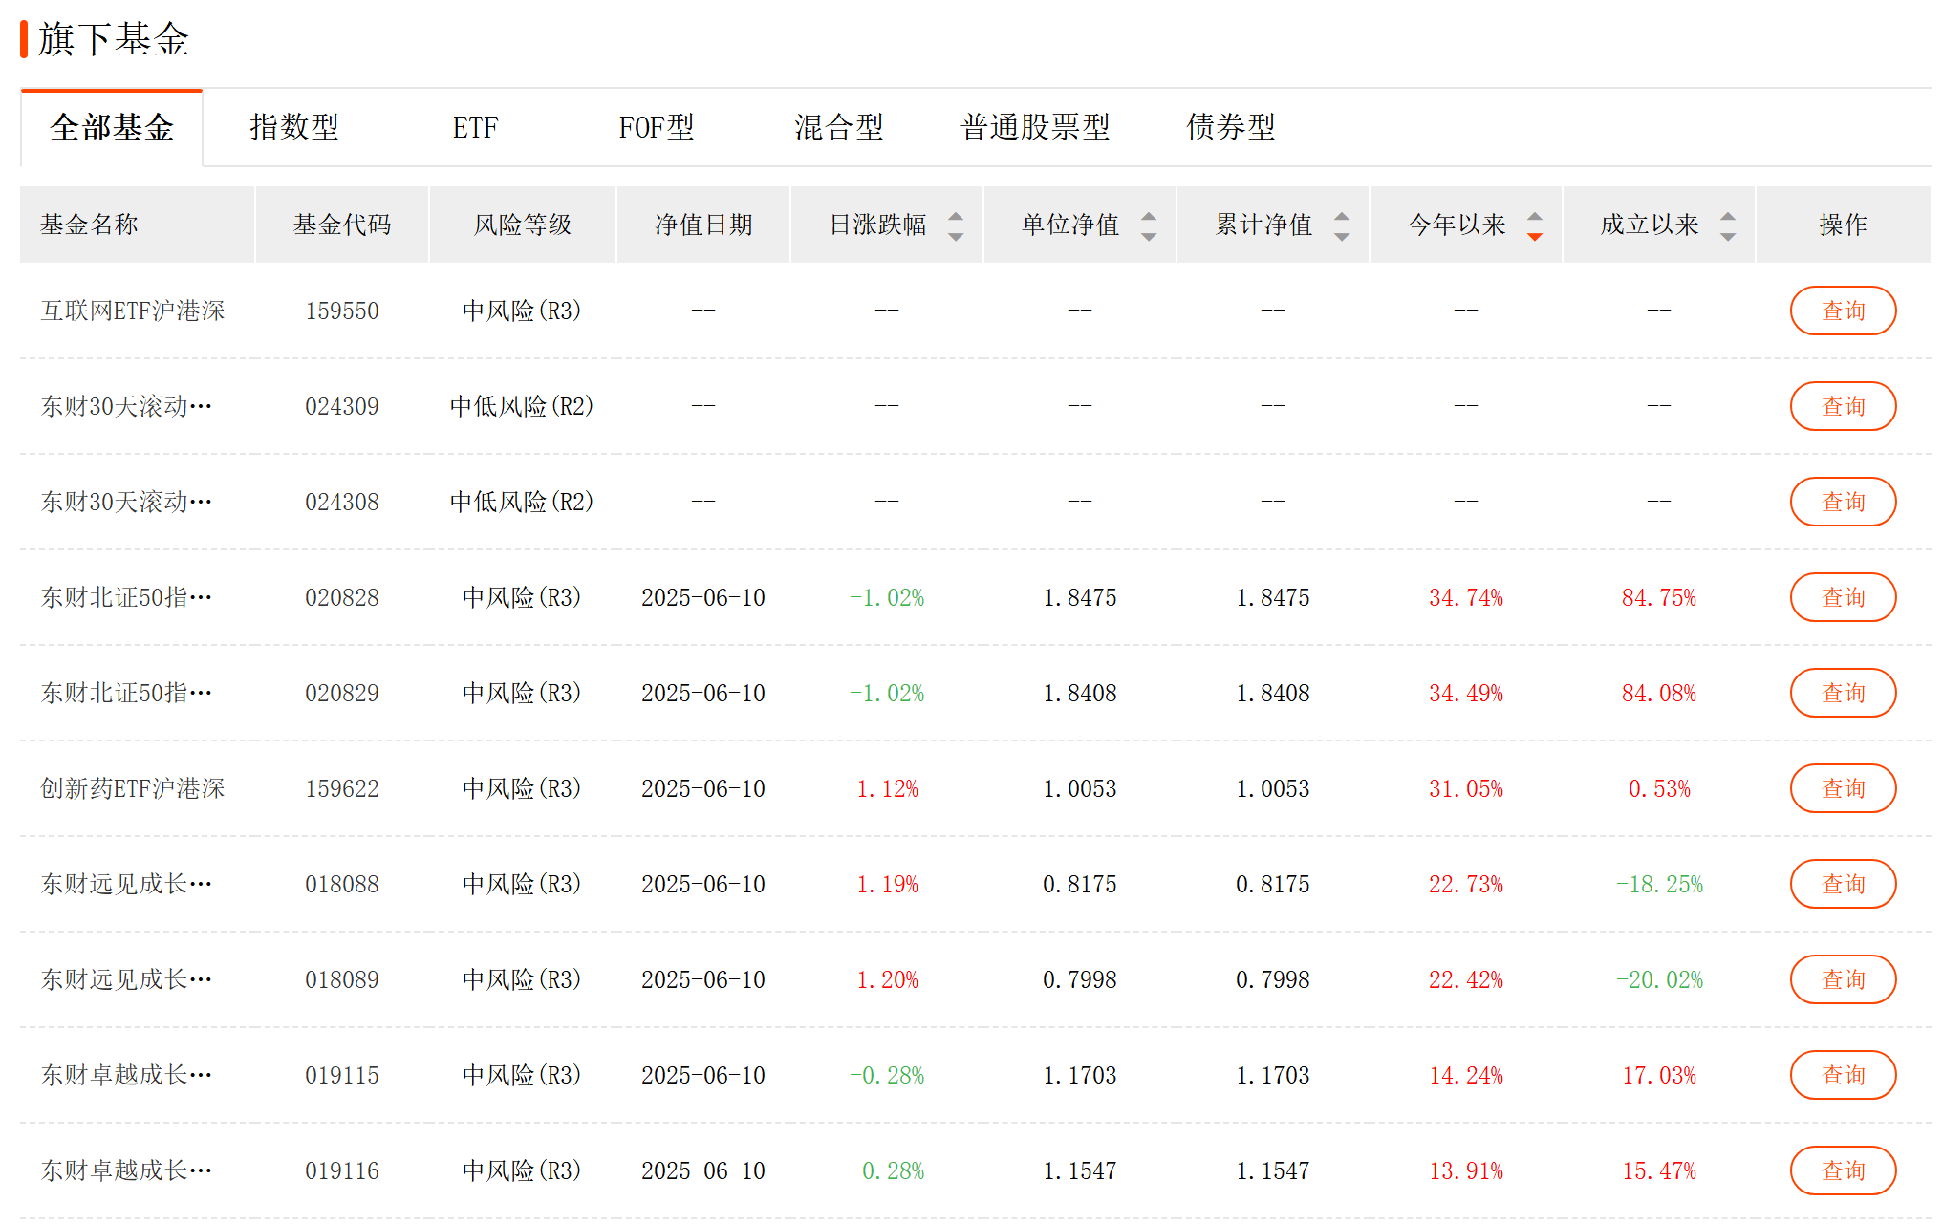Click 今年以来 value 34.74%
The image size is (1943, 1224).
tap(1466, 597)
